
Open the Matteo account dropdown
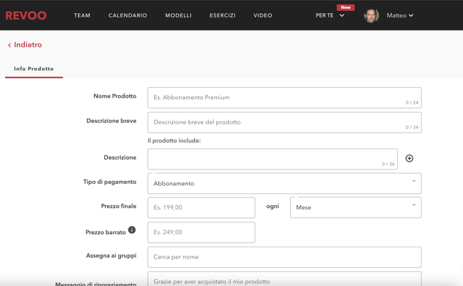coord(400,15)
